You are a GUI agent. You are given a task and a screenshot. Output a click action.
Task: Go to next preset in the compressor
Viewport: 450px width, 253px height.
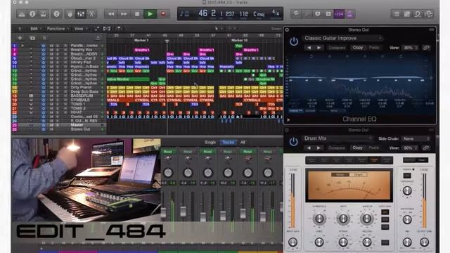(x=319, y=148)
